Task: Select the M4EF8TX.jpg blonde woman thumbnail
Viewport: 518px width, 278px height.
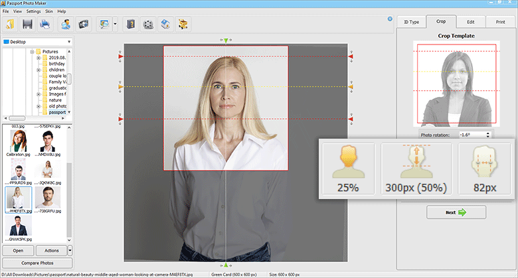Action: click(18, 200)
